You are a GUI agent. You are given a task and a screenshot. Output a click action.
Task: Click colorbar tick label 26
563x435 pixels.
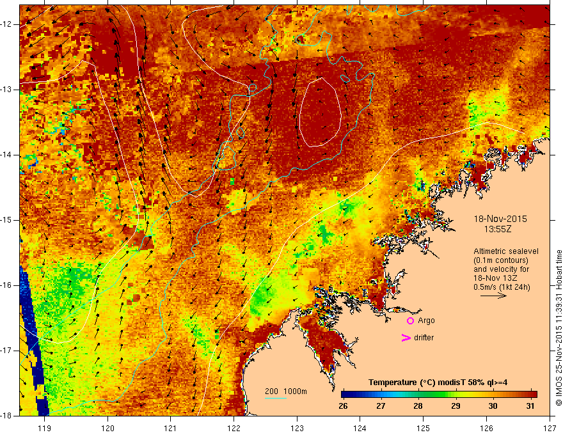pos(343,406)
